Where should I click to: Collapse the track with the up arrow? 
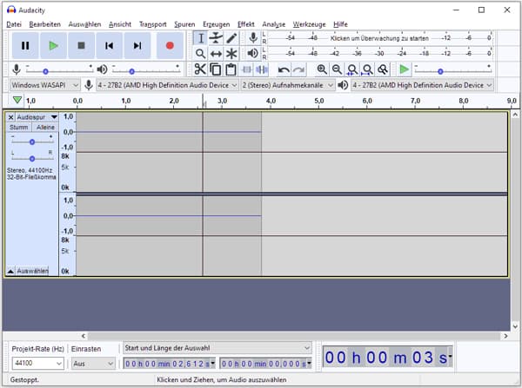(x=10, y=271)
